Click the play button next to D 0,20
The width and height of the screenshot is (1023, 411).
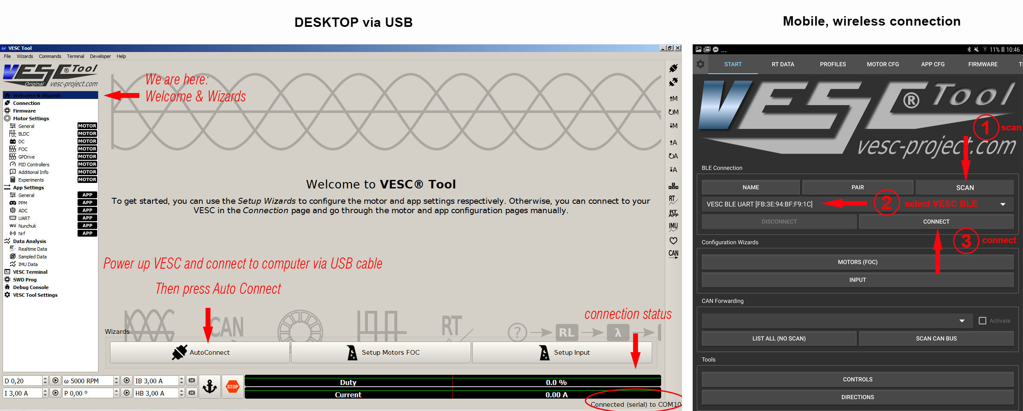click(55, 380)
